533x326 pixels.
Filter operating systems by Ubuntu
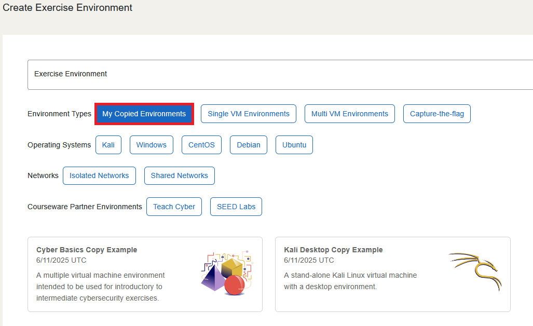click(x=294, y=145)
